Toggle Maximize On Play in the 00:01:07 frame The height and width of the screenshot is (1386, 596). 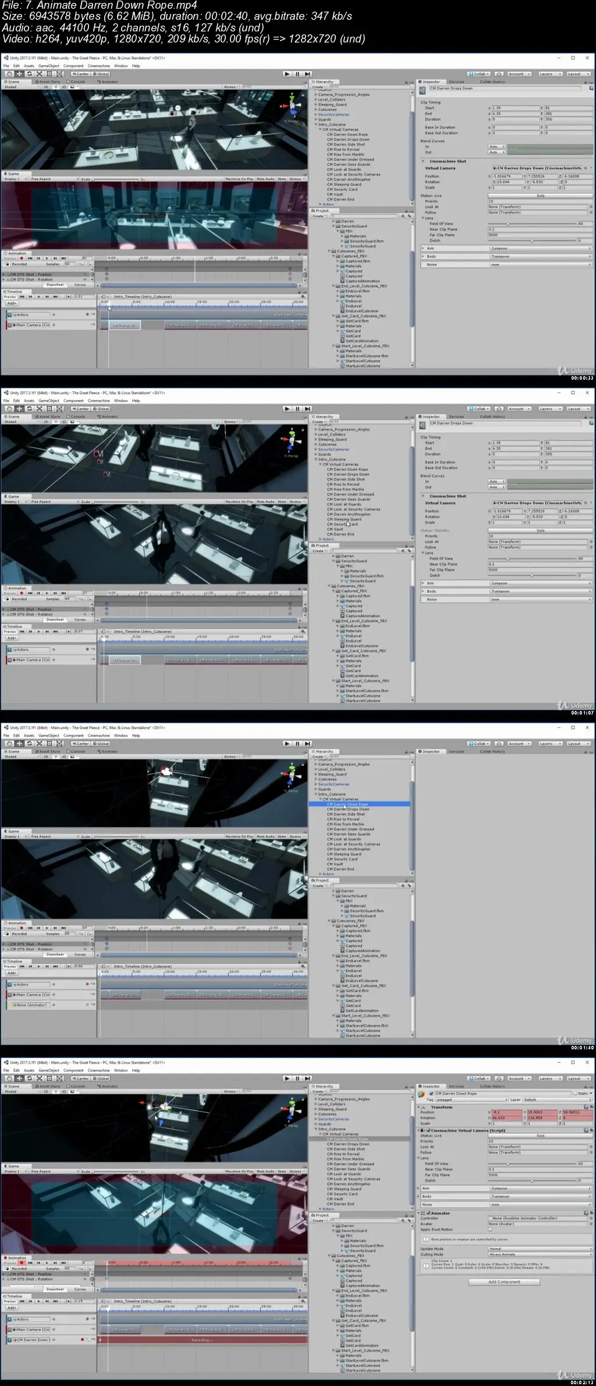coord(241,501)
